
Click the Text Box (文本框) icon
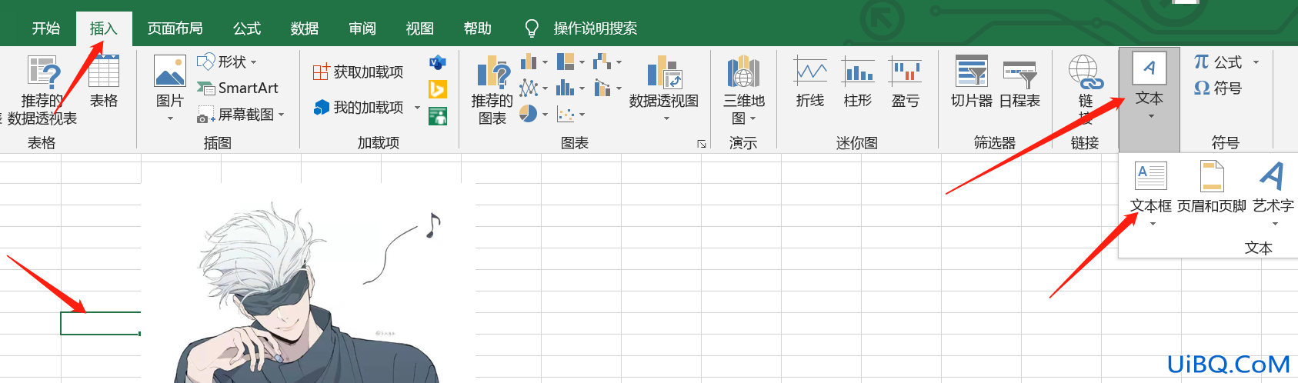1151,176
